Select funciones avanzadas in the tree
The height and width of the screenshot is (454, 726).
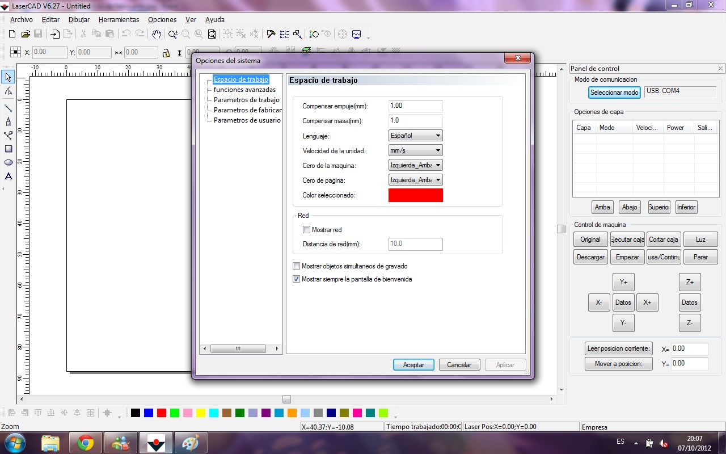coord(244,90)
